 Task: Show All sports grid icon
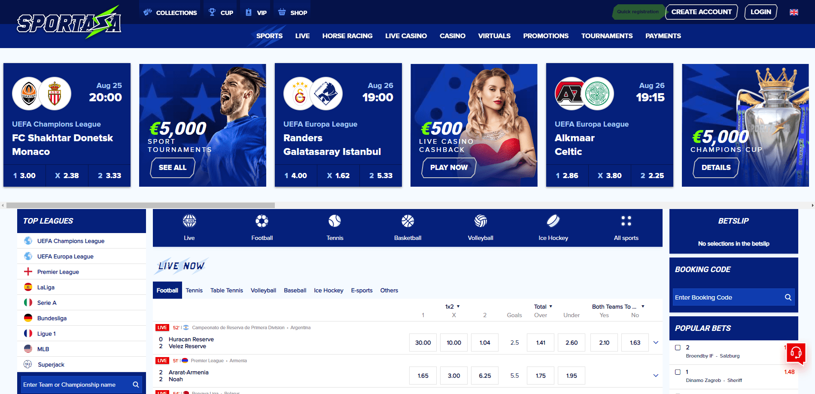pos(626,221)
